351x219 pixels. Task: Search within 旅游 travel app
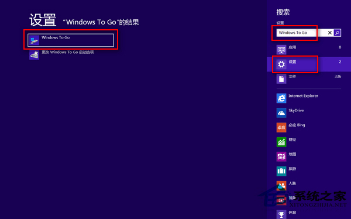tap(309, 171)
